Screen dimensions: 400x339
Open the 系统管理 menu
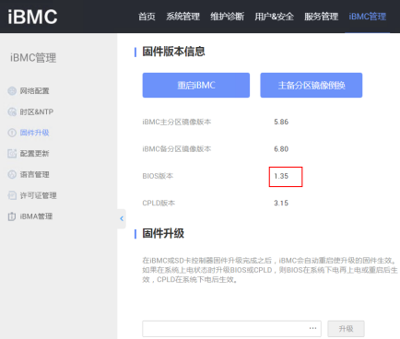click(183, 17)
